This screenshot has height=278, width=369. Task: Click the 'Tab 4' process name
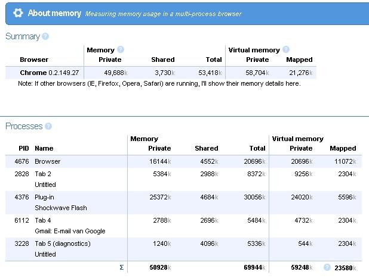click(43, 220)
